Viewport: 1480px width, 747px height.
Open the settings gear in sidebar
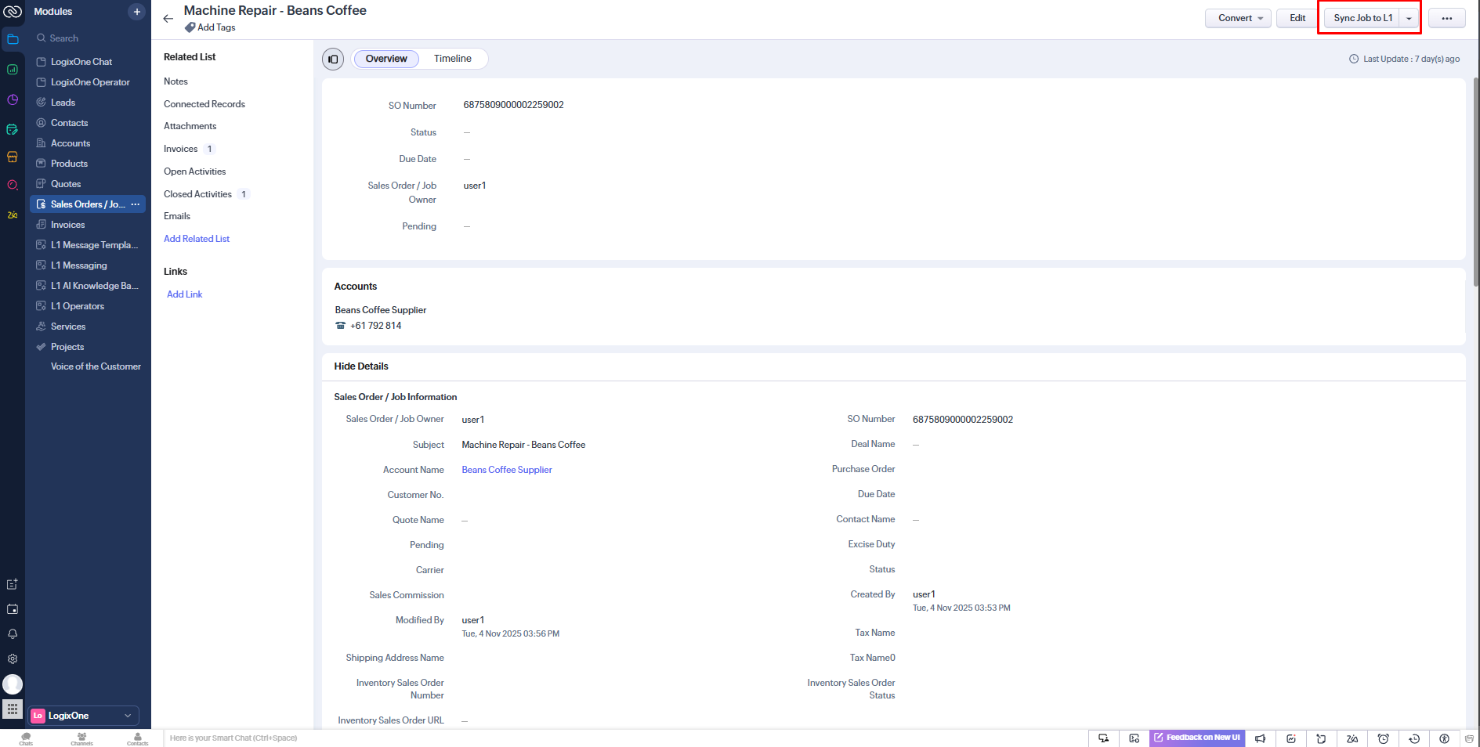13,659
